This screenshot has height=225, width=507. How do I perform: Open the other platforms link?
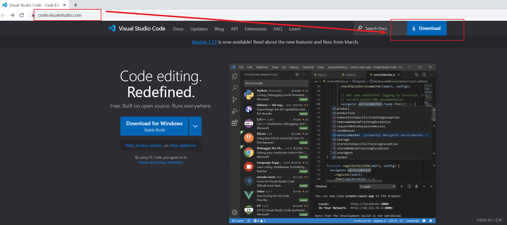(183, 145)
